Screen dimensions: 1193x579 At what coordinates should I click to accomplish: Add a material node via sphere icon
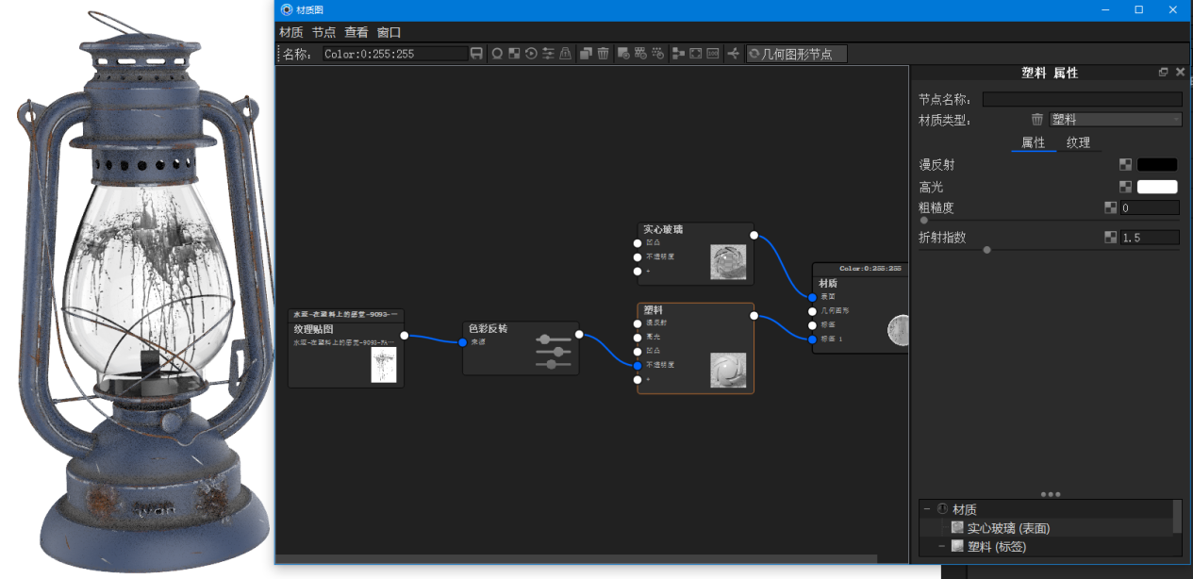[497, 54]
